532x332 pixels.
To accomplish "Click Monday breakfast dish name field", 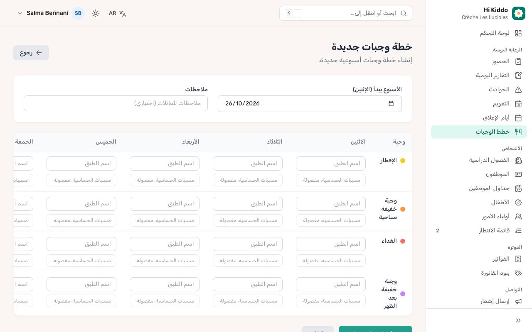I will [x=331, y=164].
